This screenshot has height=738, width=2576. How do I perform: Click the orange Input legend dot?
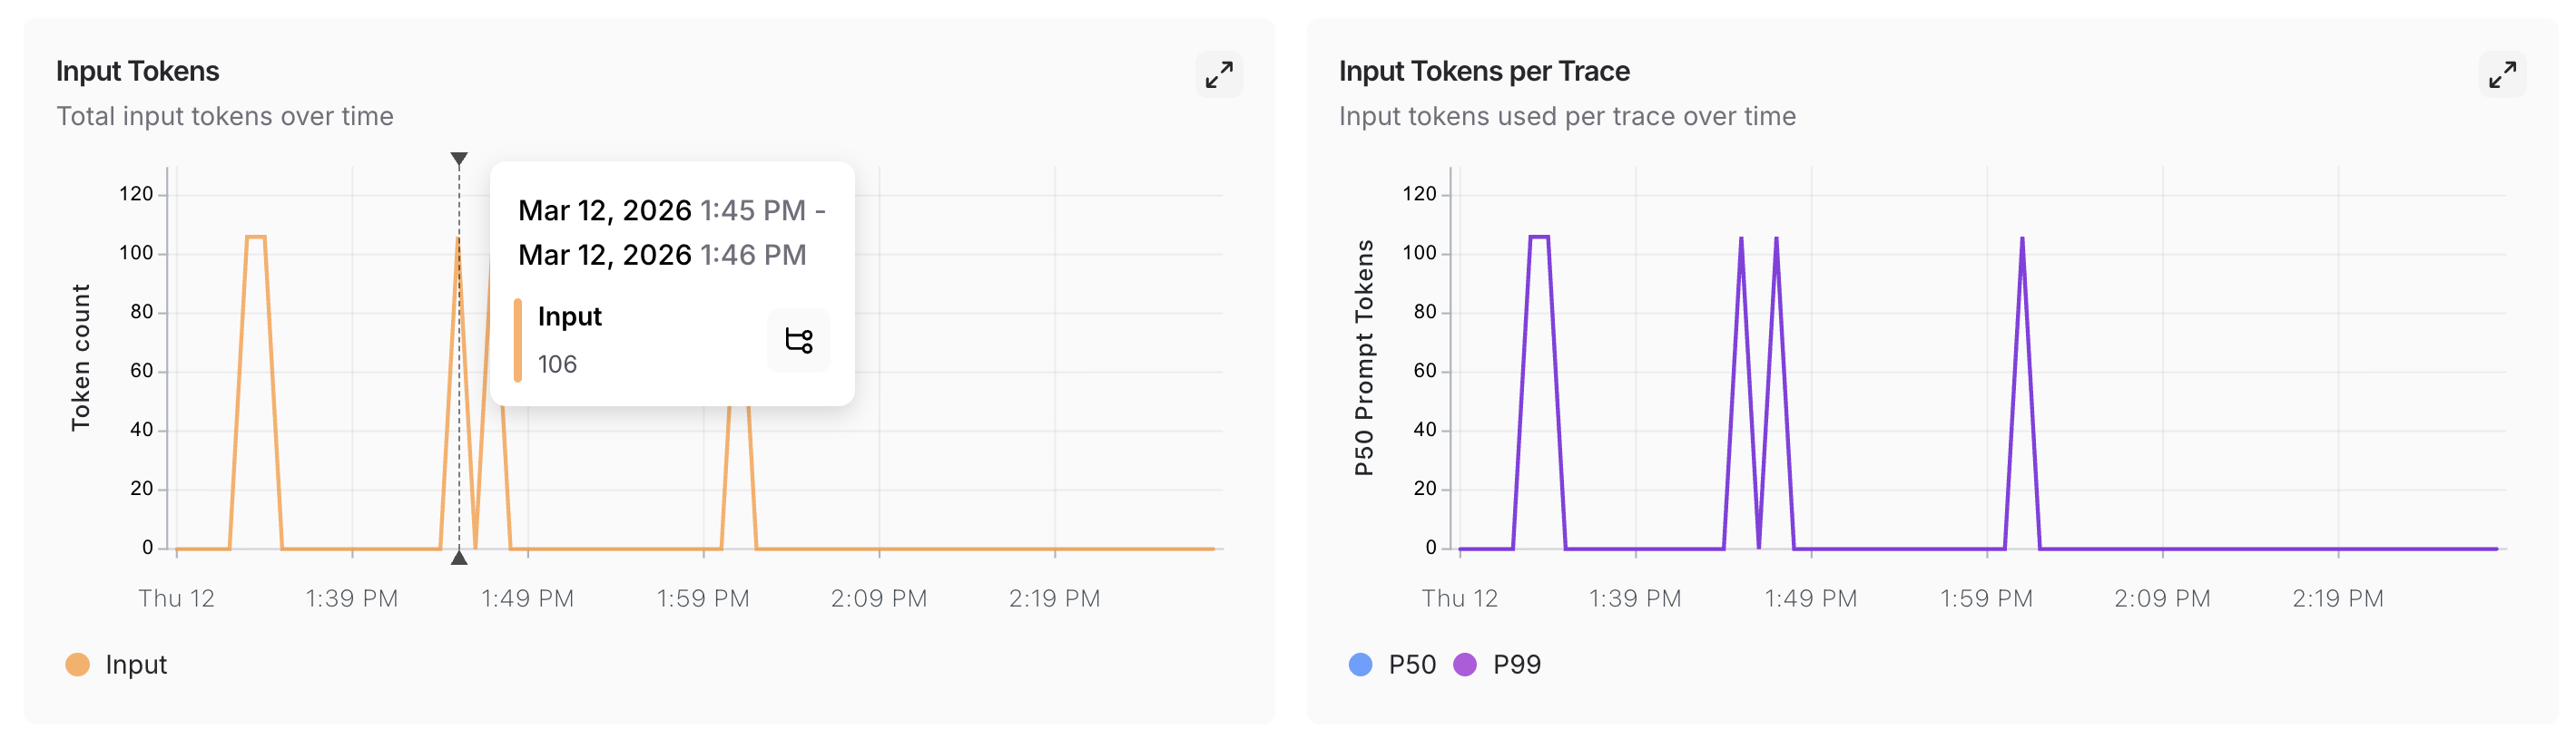coord(78,664)
